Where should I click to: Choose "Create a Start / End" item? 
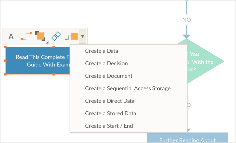coord(109,126)
